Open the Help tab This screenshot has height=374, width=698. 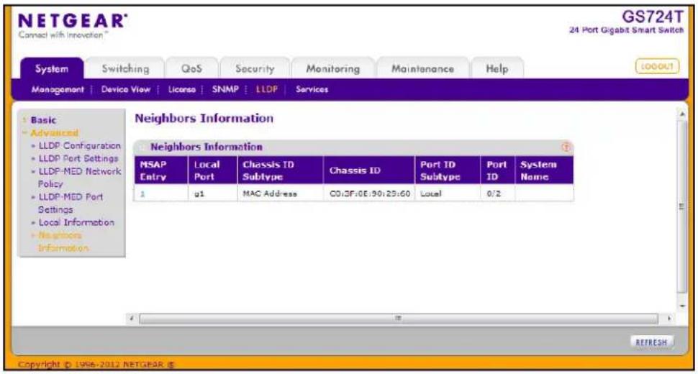tap(497, 68)
